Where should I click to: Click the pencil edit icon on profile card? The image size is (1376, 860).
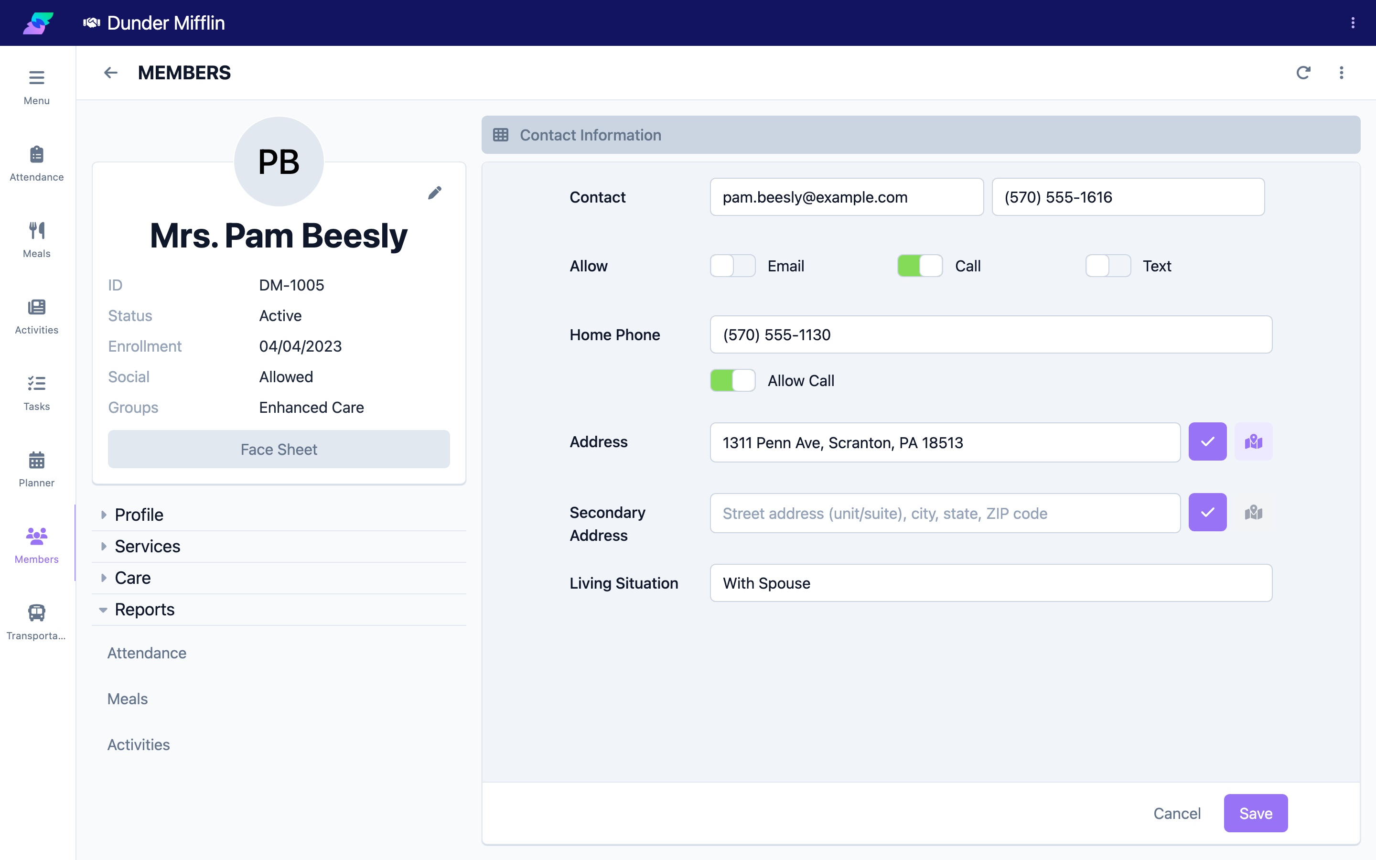pos(434,193)
